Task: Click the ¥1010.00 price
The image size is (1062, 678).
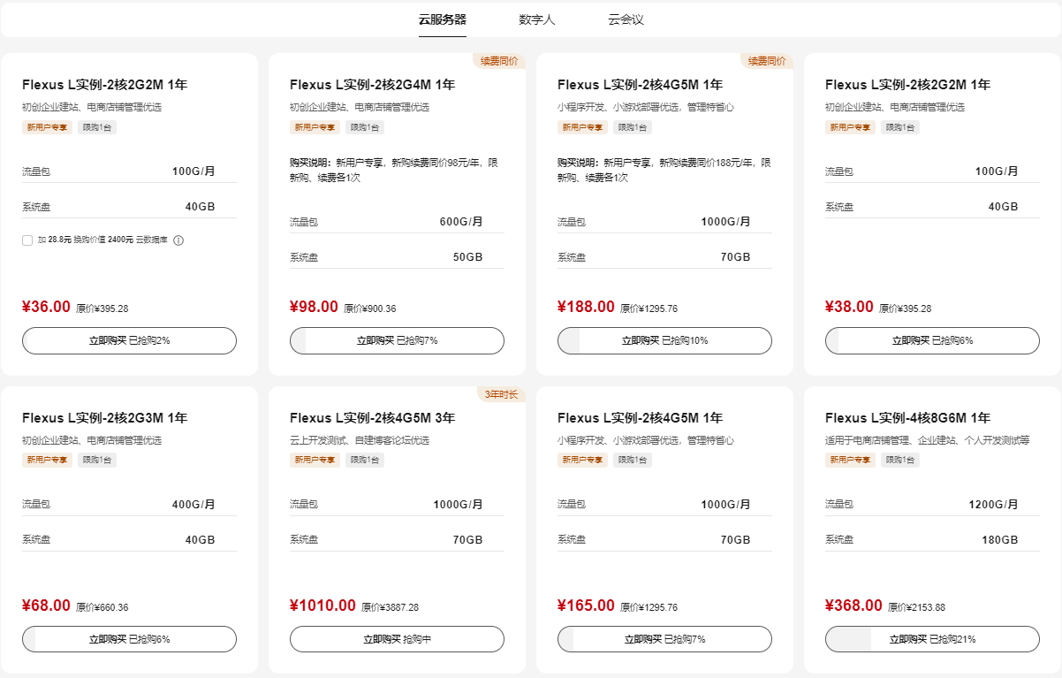Action: pos(322,606)
